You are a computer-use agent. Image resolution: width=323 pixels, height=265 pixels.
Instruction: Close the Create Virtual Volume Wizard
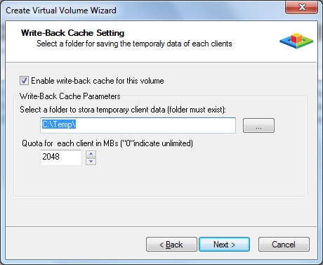(x=301, y=7)
